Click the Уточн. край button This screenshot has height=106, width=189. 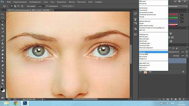click(68, 6)
